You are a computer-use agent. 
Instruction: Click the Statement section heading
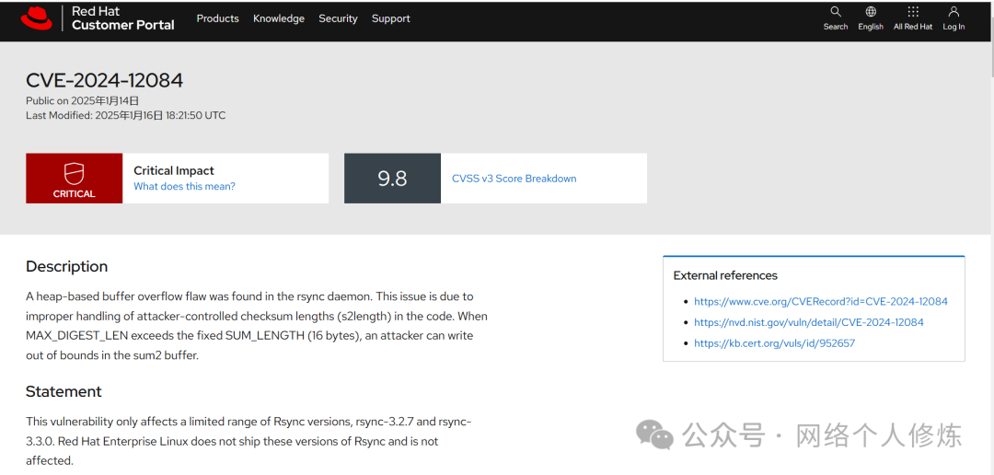point(64,391)
